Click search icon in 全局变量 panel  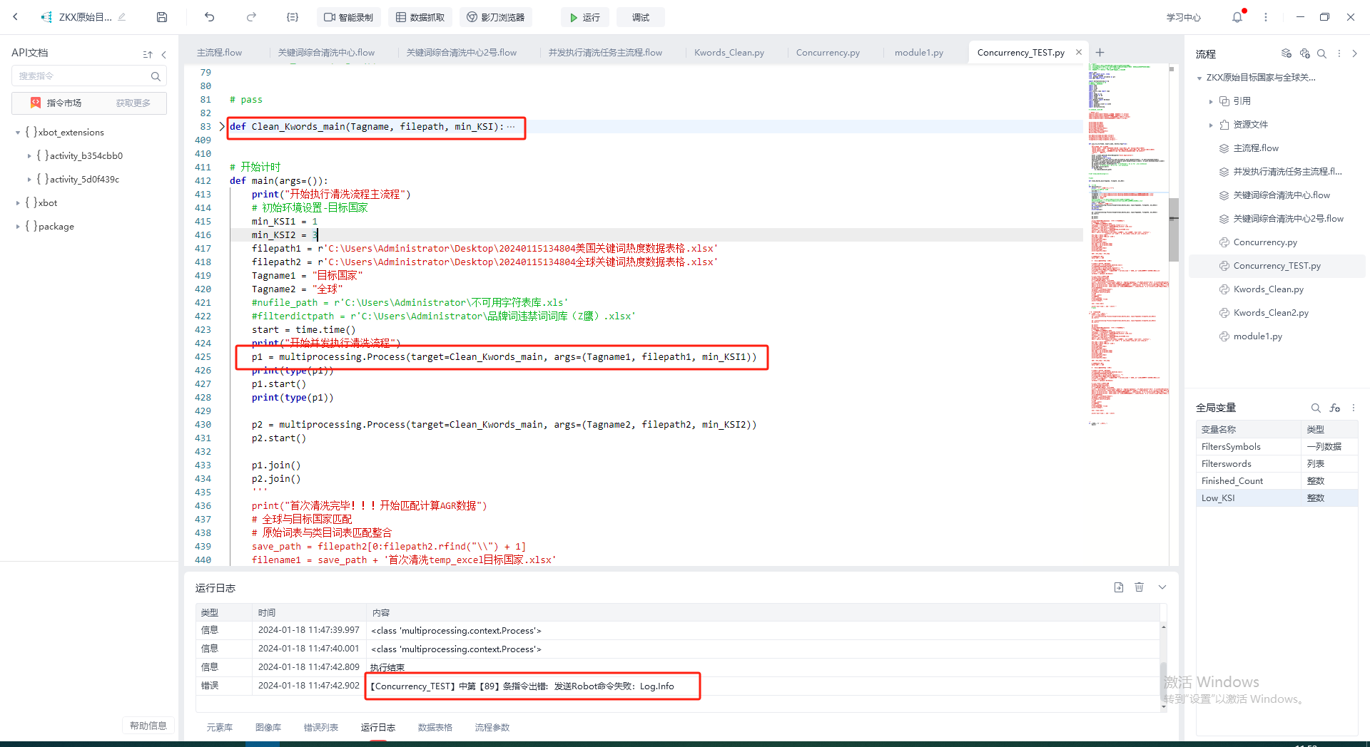(x=1315, y=408)
